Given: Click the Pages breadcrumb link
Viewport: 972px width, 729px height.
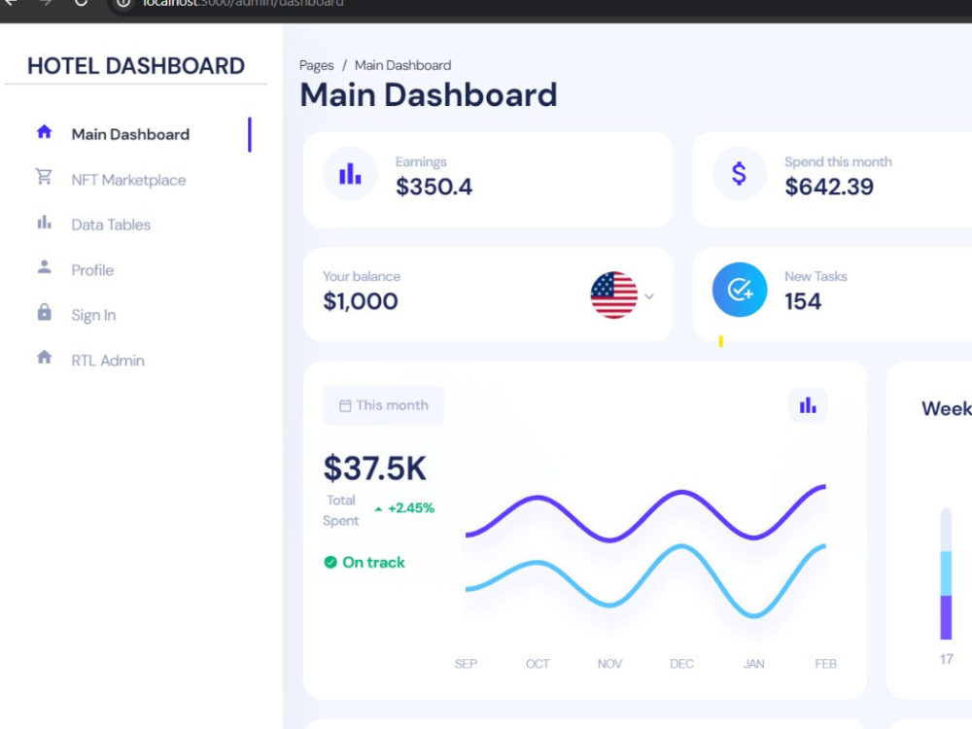Looking at the screenshot, I should click(x=316, y=65).
